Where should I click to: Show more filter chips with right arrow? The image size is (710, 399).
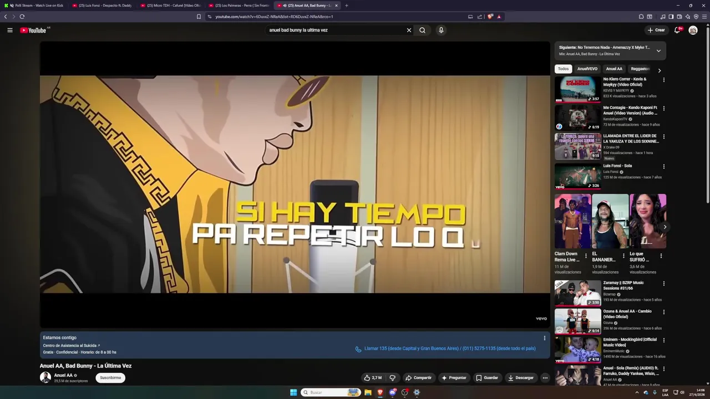659,70
